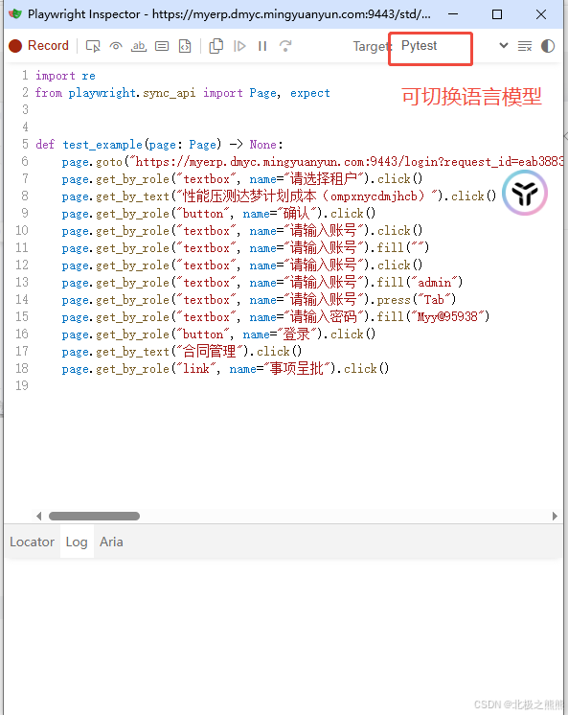Click the 'from playwright.sync_api import' line
This screenshot has width=568, height=715.
tap(183, 93)
